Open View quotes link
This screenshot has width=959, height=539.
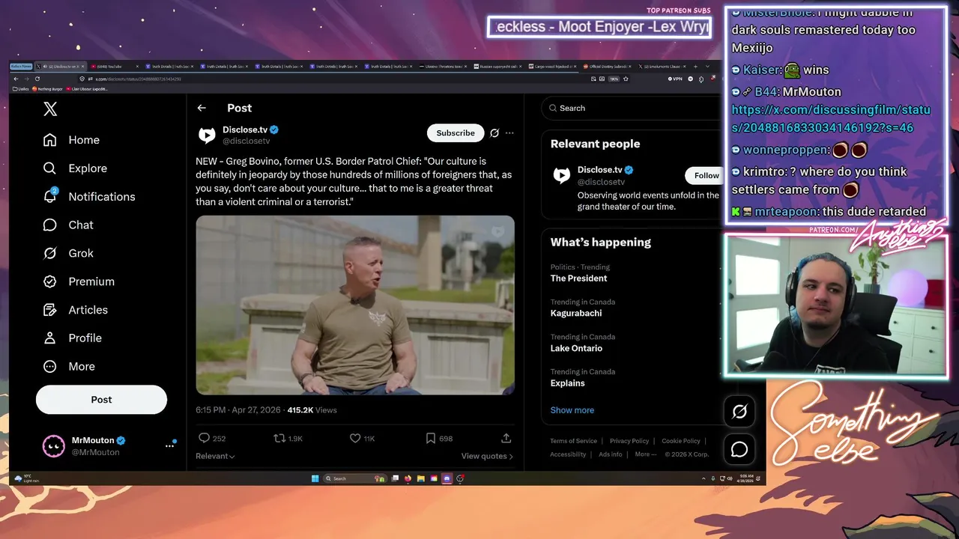click(487, 456)
